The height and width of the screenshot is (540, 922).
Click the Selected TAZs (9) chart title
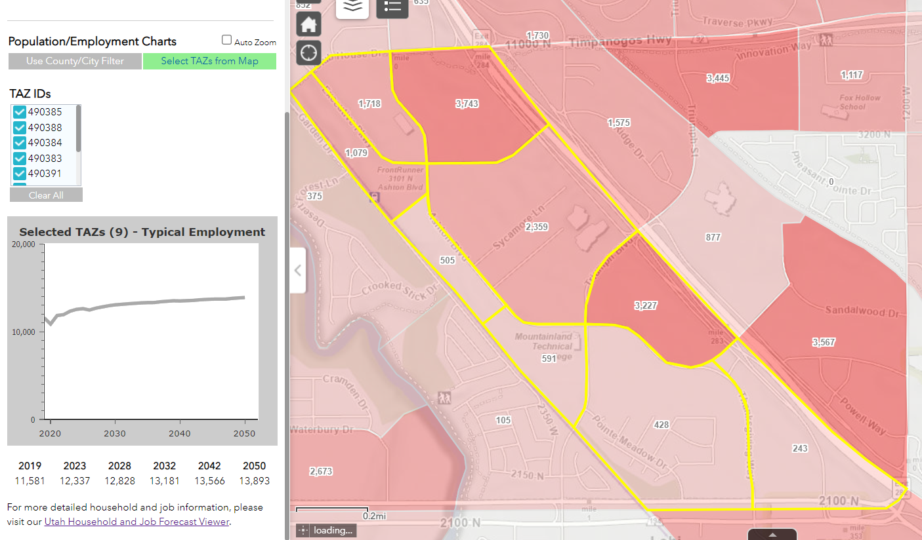(x=142, y=232)
